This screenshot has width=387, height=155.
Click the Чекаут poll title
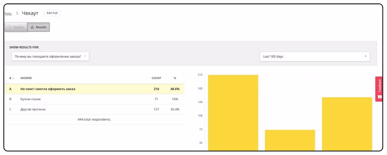(x=30, y=13)
